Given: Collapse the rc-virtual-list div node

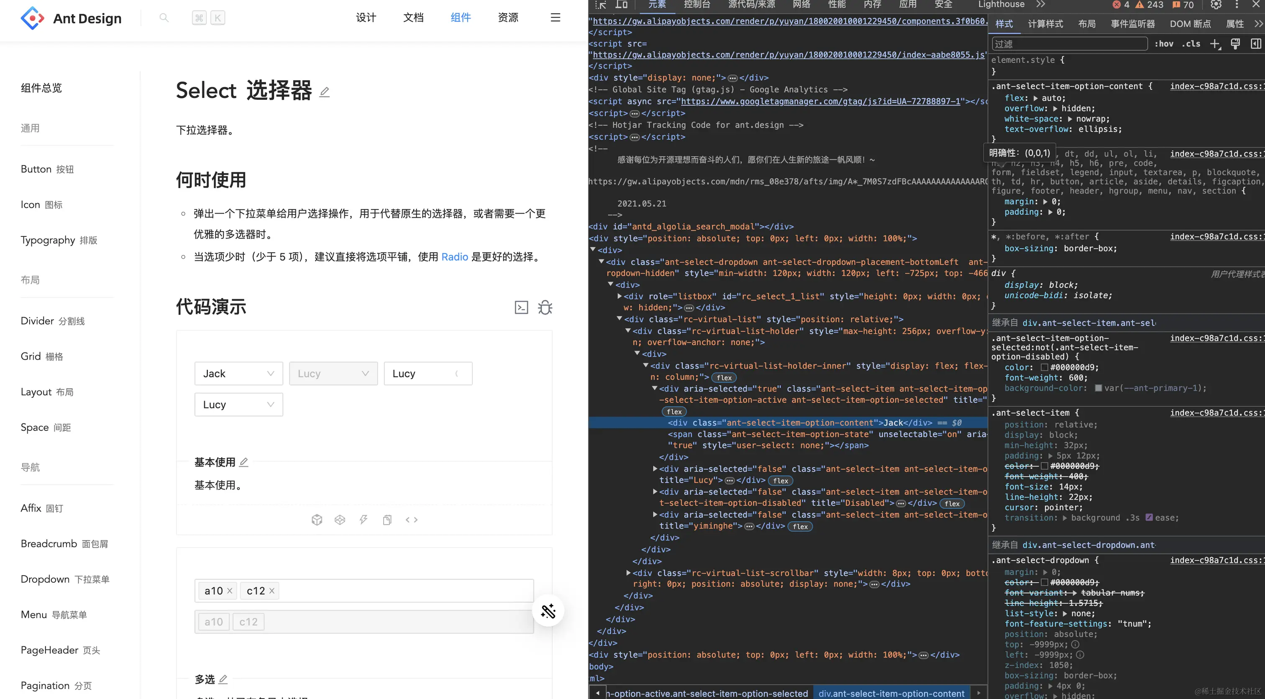Looking at the screenshot, I should pos(619,319).
